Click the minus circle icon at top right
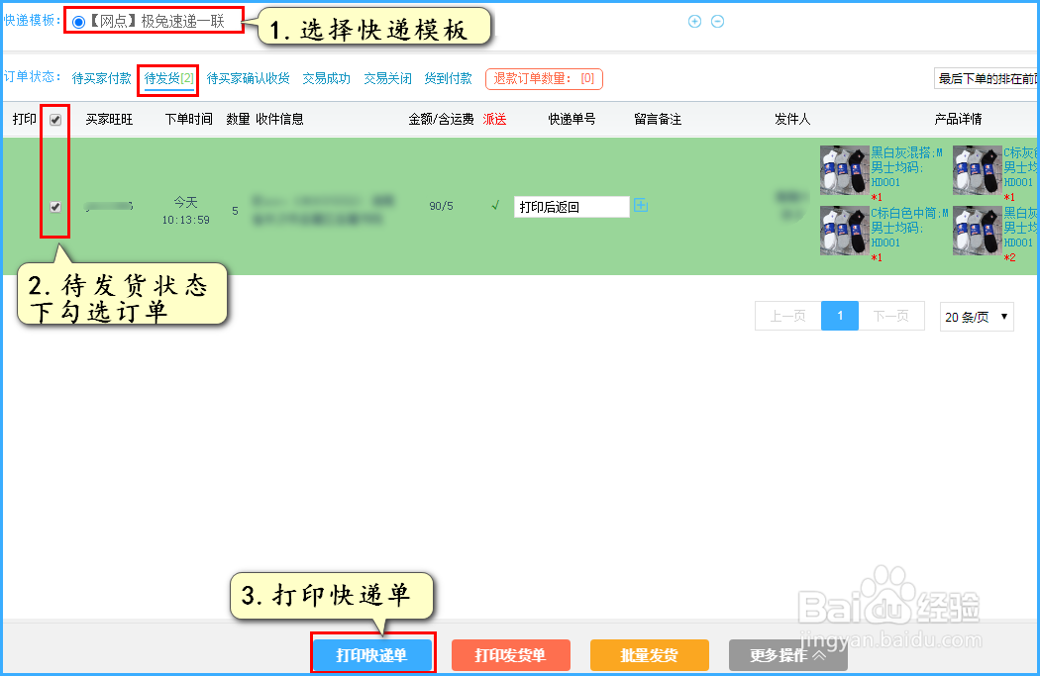 pos(715,20)
